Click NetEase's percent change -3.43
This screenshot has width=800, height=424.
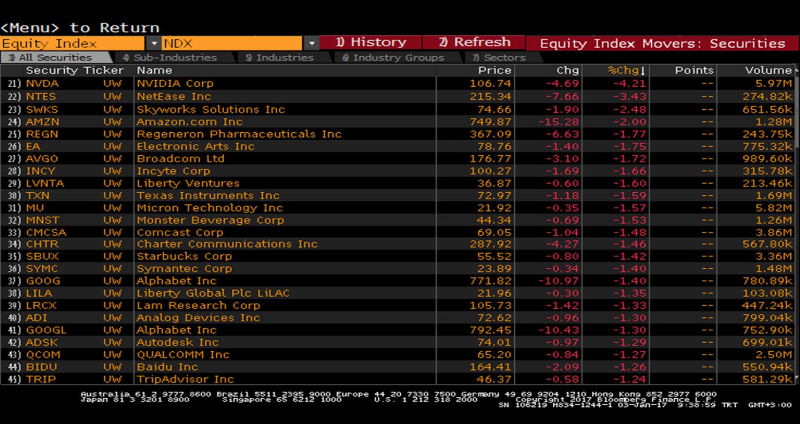pos(629,96)
